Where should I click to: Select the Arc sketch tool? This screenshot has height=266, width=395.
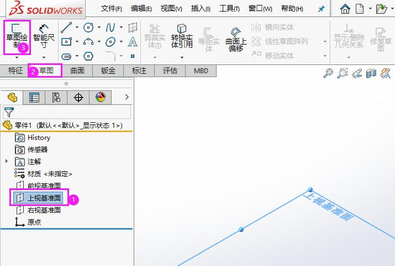pyautogui.click(x=88, y=42)
